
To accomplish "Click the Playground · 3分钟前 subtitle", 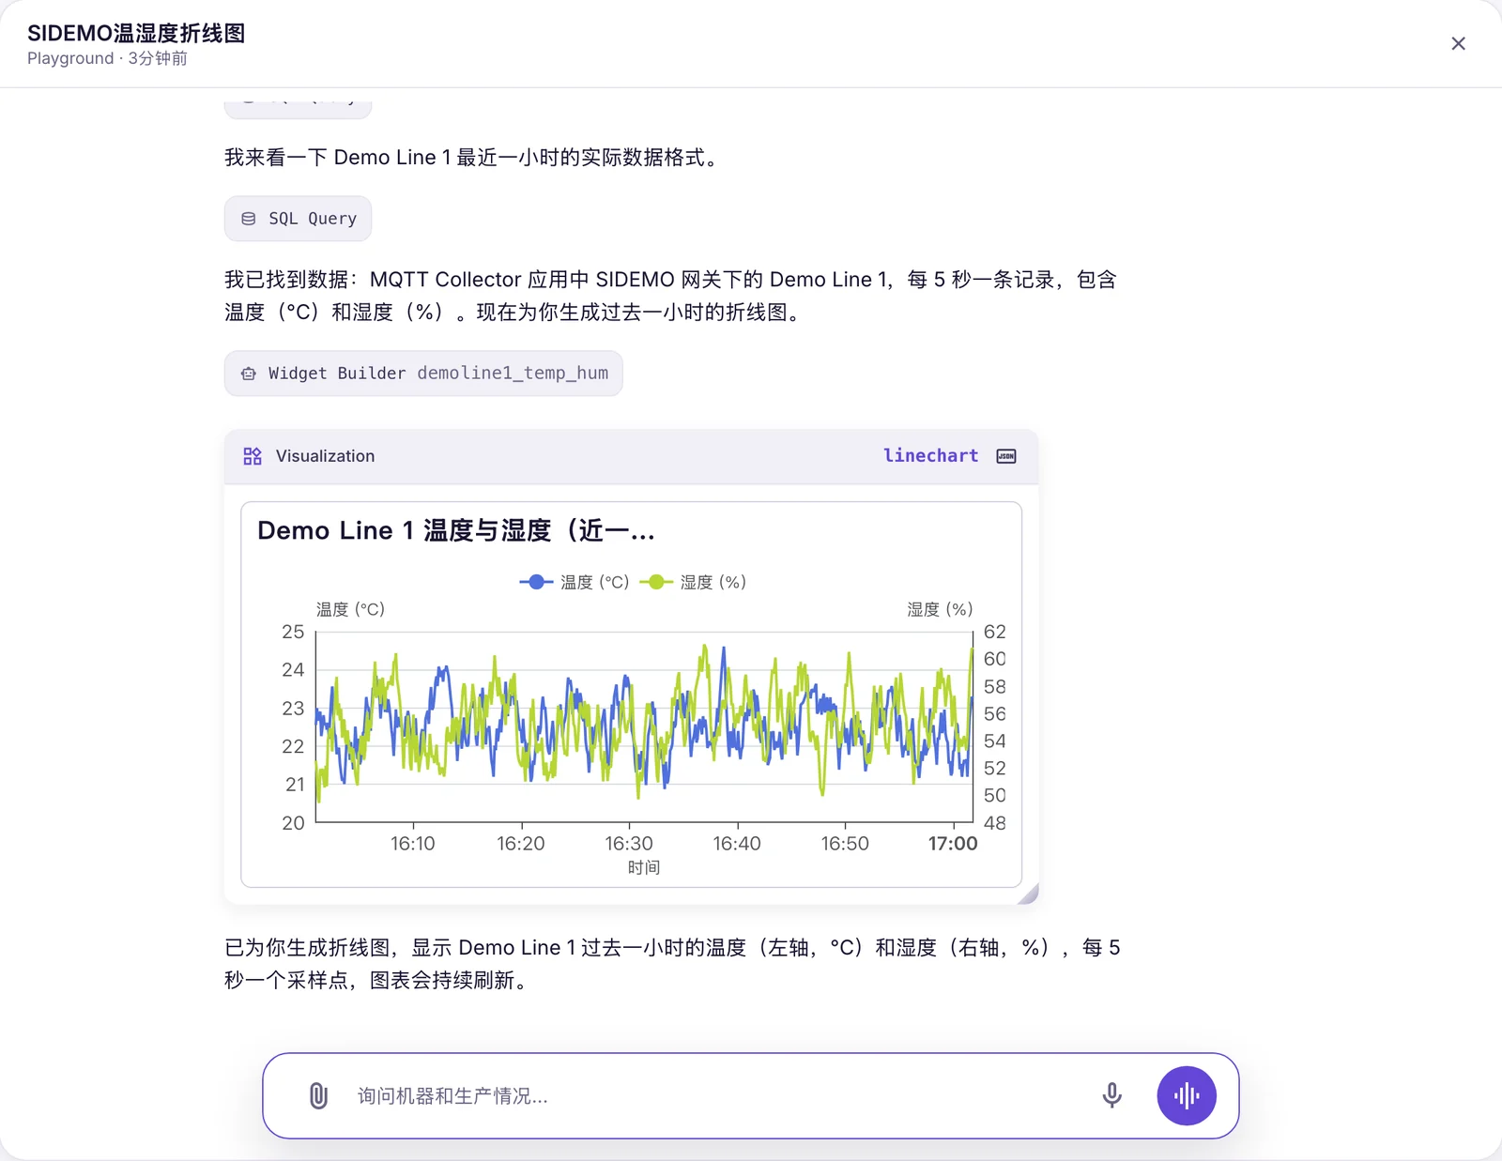I will click(x=107, y=58).
